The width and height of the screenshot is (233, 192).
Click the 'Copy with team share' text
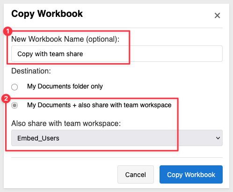[50, 54]
